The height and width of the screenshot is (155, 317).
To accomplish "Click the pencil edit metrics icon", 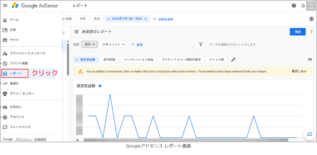I will tap(234, 60).
